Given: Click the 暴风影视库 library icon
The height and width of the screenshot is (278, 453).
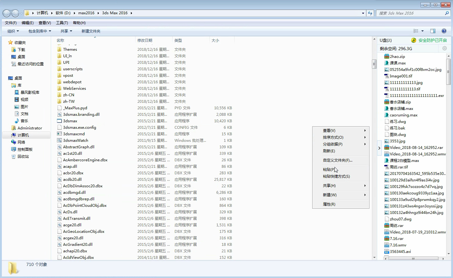Looking at the screenshot, I should pyautogui.click(x=17, y=92).
